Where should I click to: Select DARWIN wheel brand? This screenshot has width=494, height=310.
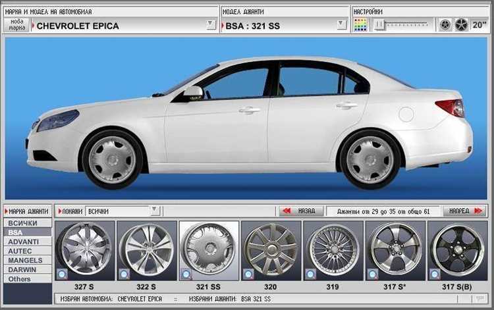click(x=28, y=269)
